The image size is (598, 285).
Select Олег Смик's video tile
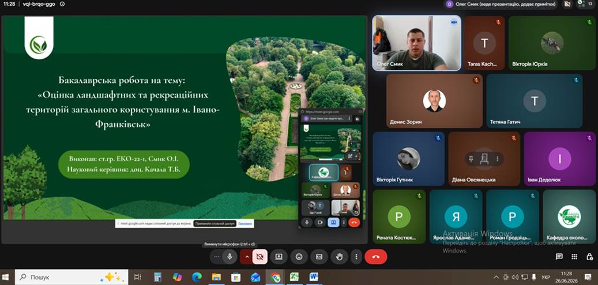(x=416, y=43)
